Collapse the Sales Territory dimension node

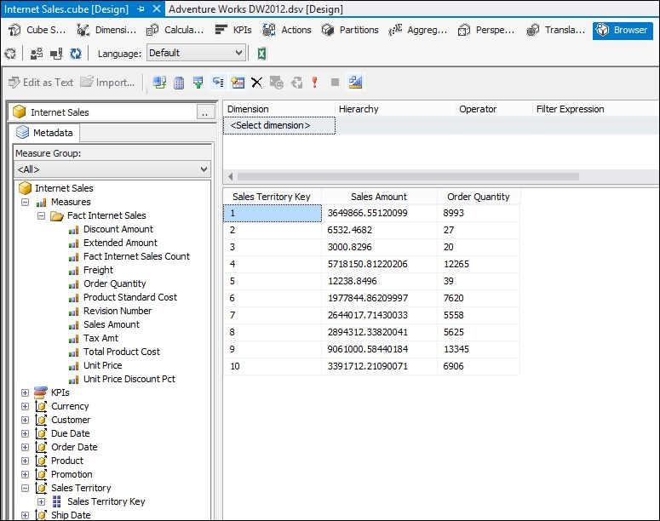pyautogui.click(x=26, y=488)
